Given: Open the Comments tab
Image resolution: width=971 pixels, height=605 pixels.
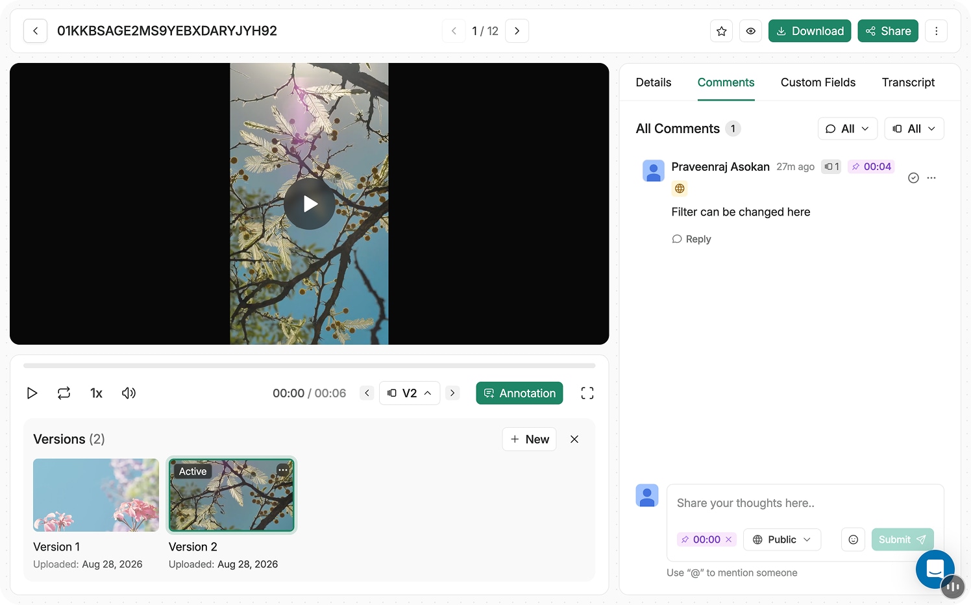Looking at the screenshot, I should tap(726, 82).
